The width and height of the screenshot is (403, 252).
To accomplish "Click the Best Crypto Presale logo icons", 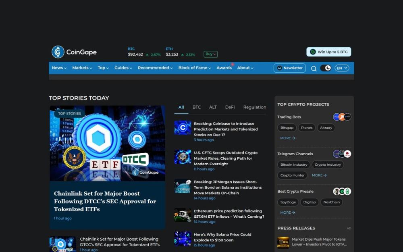I will [342, 191].
